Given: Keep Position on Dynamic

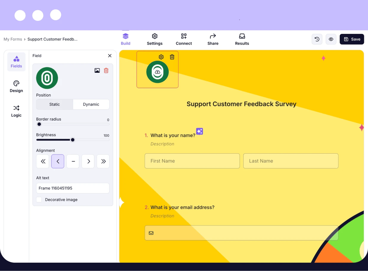Looking at the screenshot, I should coord(91,104).
